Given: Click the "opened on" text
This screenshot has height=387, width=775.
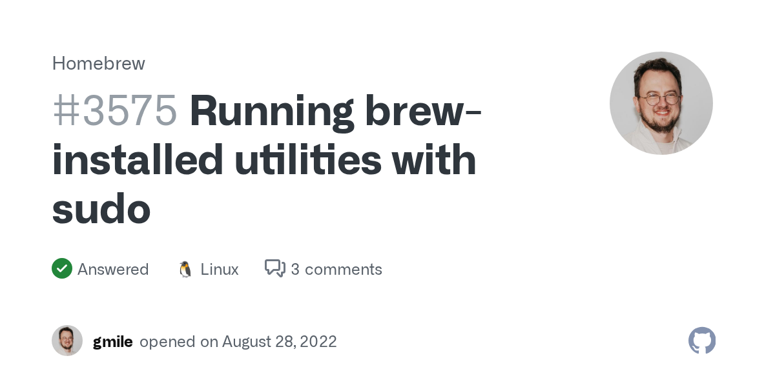Looking at the screenshot, I should (179, 341).
